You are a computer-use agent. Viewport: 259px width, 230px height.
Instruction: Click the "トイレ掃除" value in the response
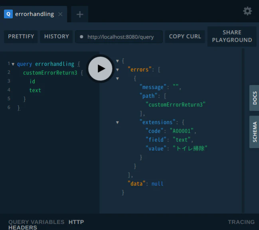[x=190, y=148]
